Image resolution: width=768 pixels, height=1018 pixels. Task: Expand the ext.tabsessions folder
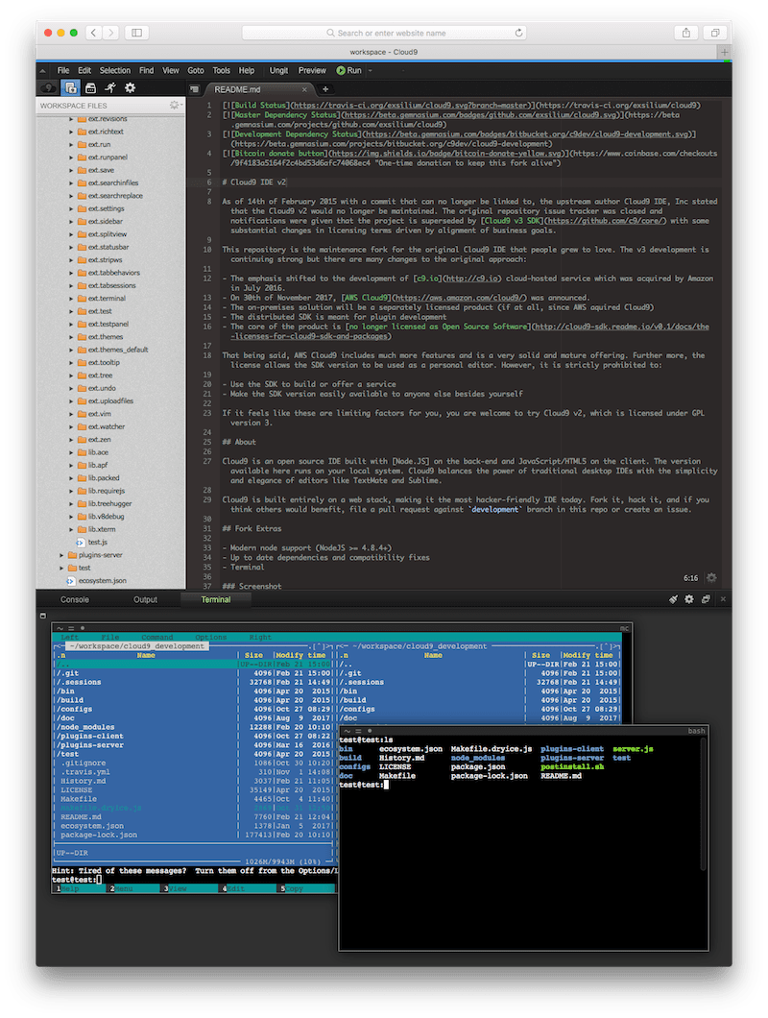click(x=71, y=285)
